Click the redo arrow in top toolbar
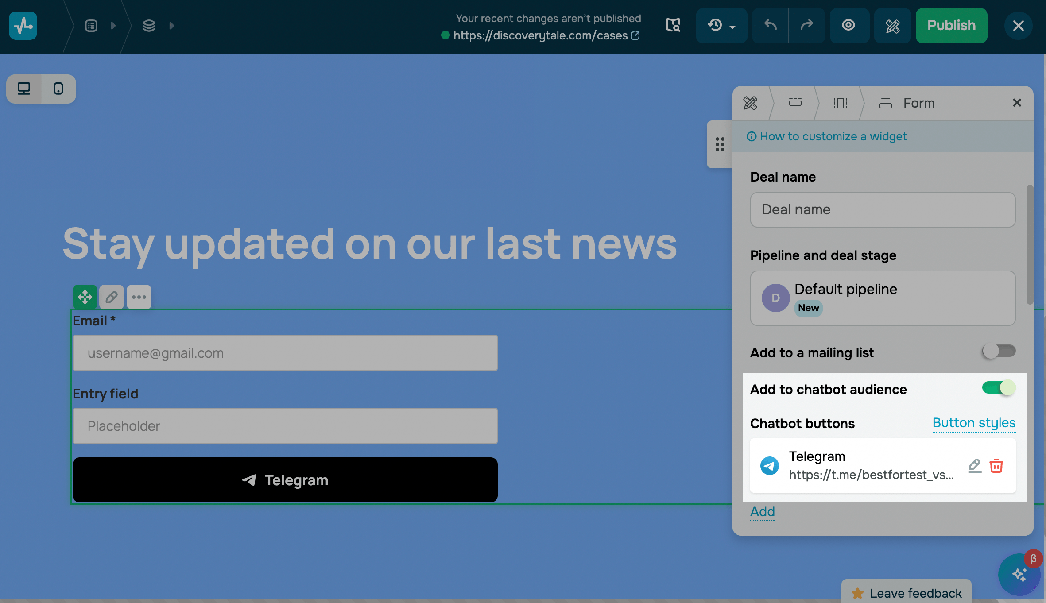The image size is (1046, 603). [807, 26]
